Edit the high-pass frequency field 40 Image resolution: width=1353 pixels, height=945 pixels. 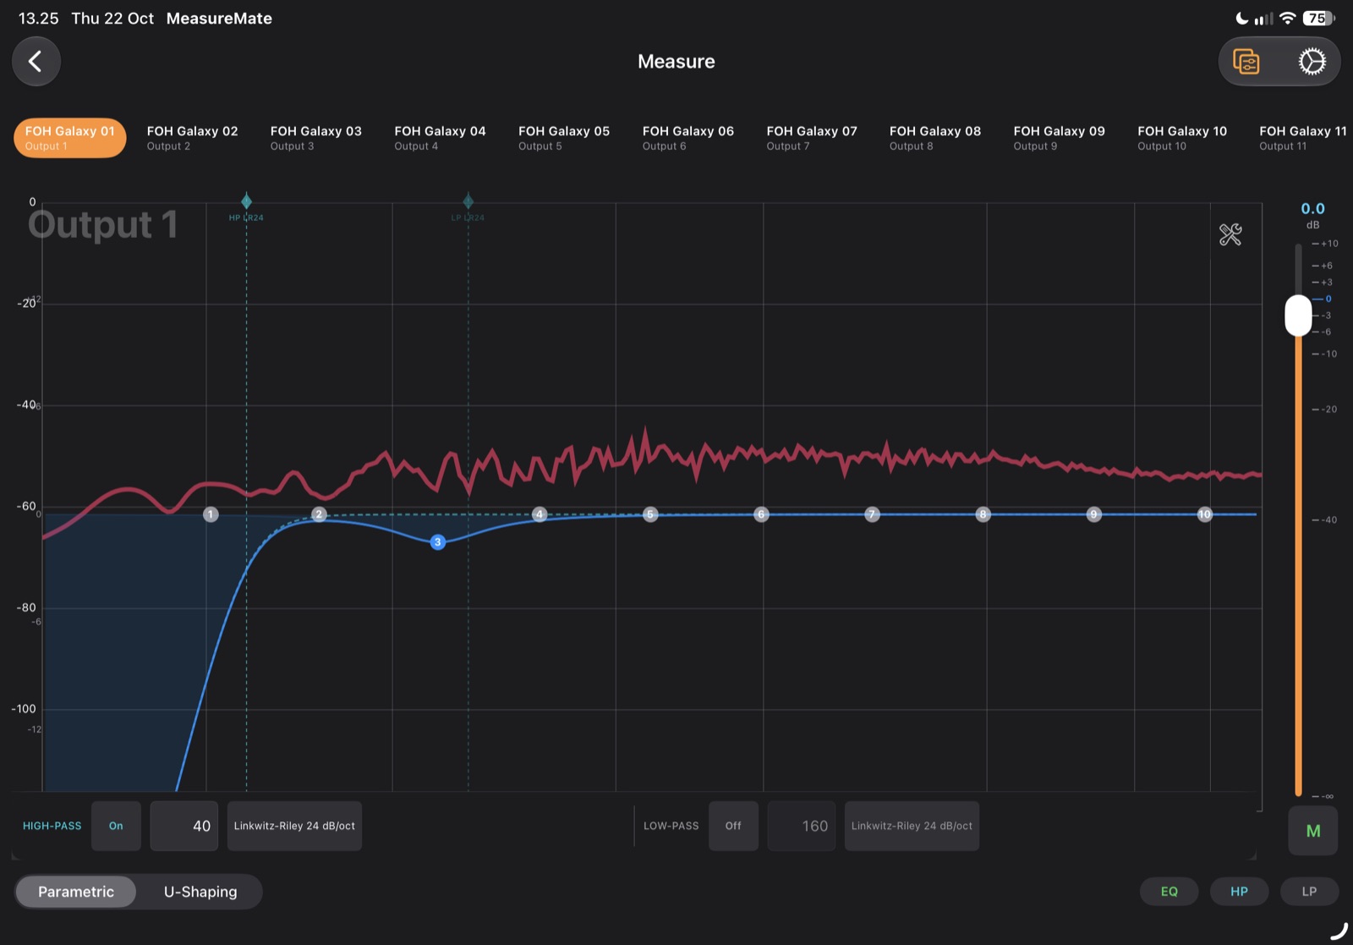tap(184, 826)
